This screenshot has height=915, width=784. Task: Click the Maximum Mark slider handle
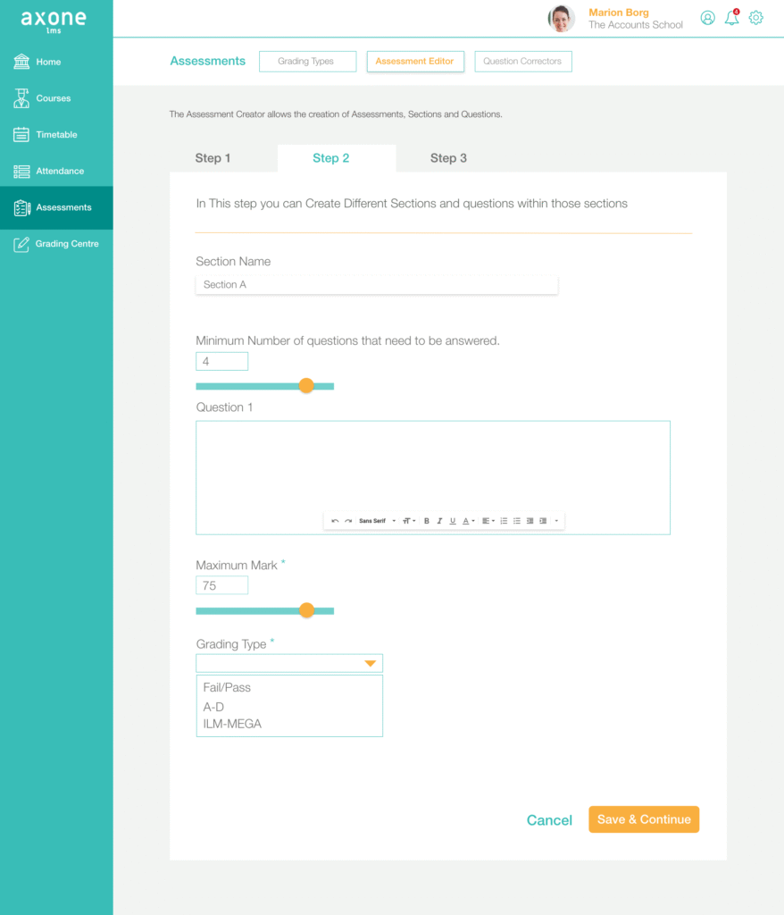[306, 610]
